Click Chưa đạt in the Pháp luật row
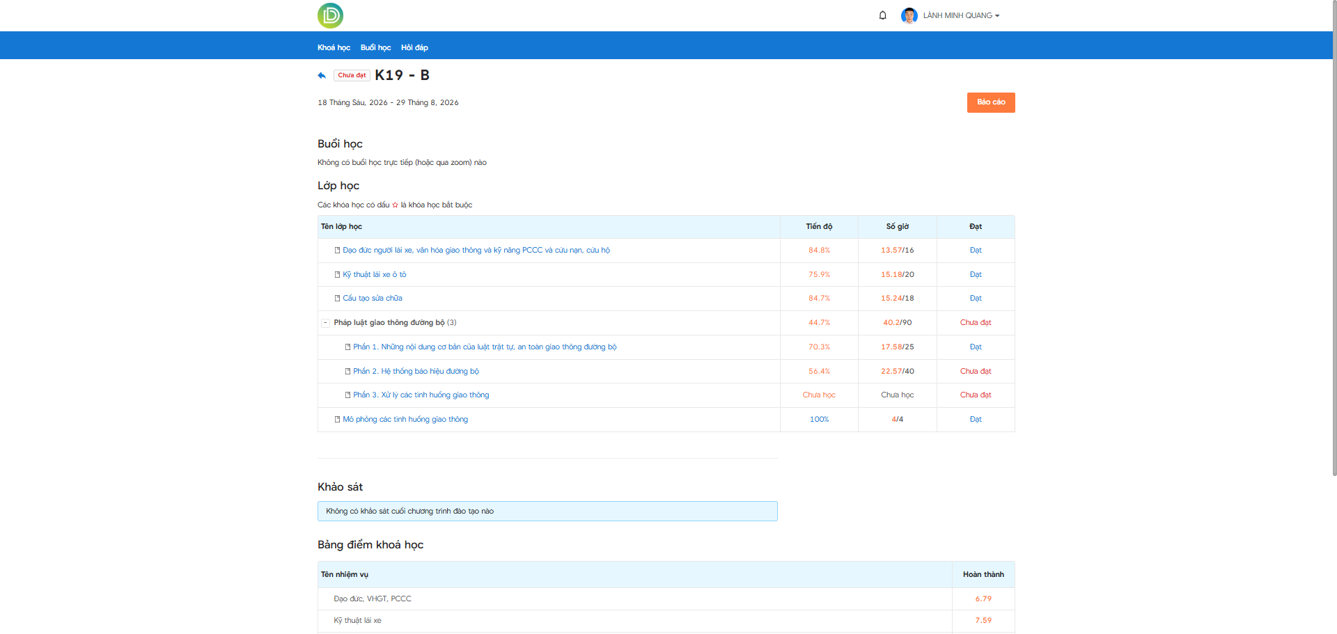 tap(976, 323)
